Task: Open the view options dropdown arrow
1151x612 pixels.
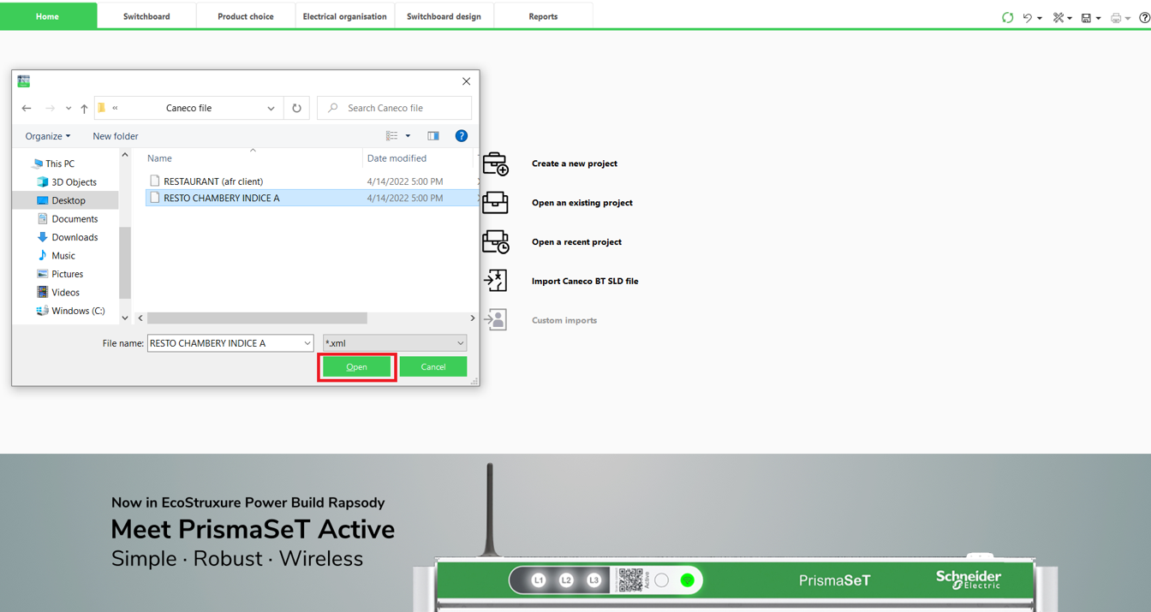Action: [x=408, y=136]
